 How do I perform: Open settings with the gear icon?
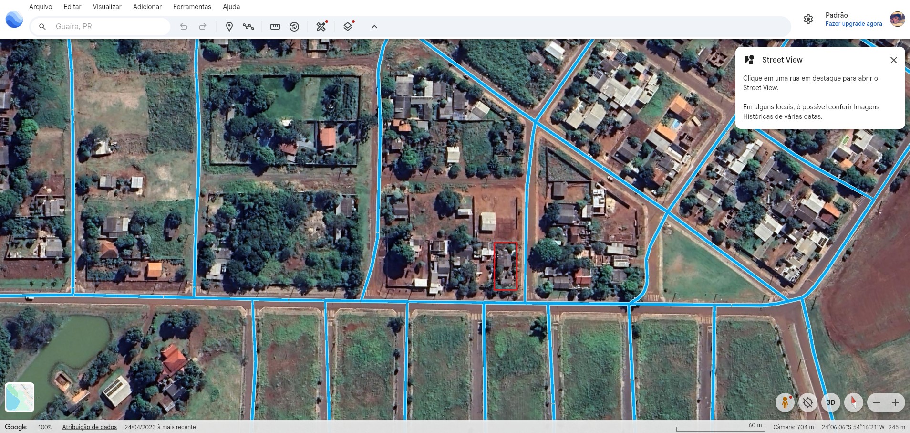coord(808,19)
